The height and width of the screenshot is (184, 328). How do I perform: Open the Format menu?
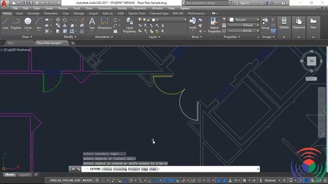(x=63, y=8)
